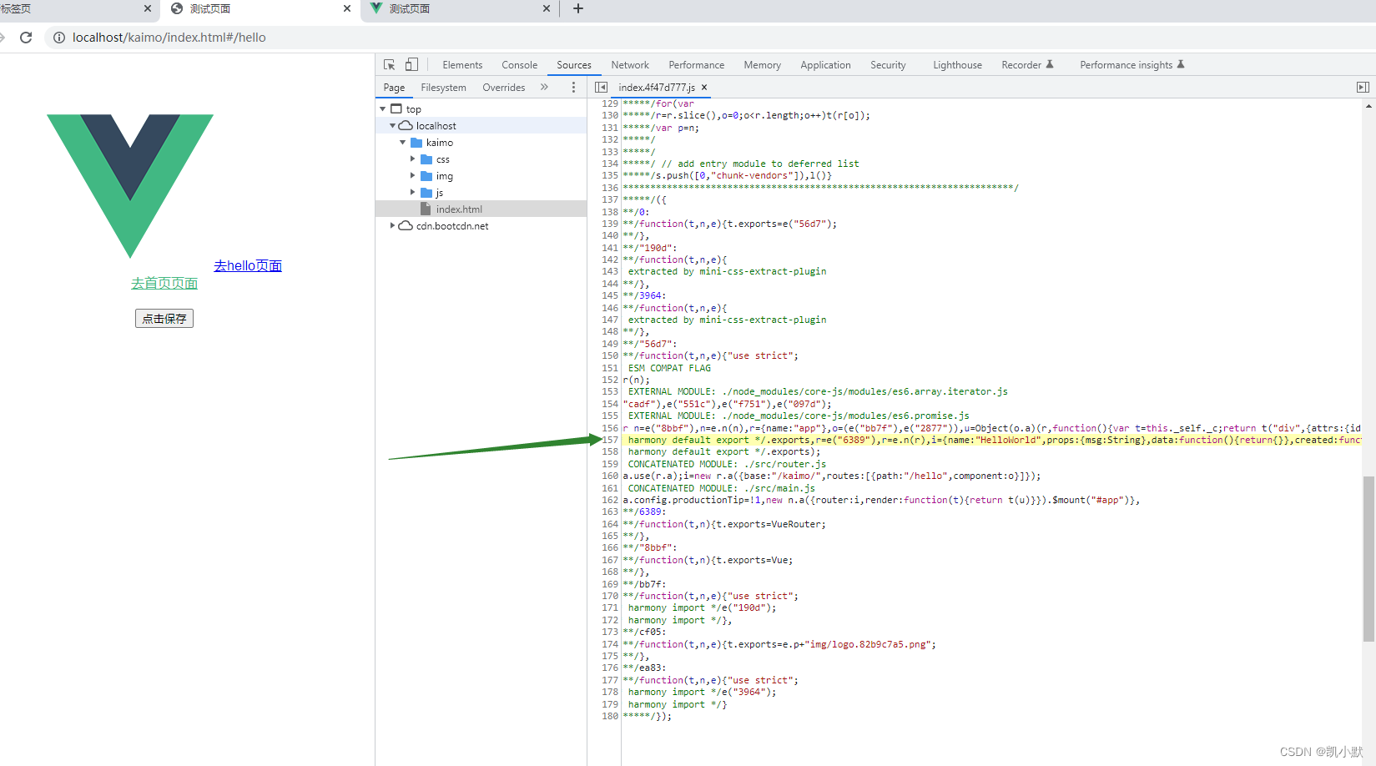Close the third tab with Vue favicon
The width and height of the screenshot is (1376, 766).
coord(547,8)
